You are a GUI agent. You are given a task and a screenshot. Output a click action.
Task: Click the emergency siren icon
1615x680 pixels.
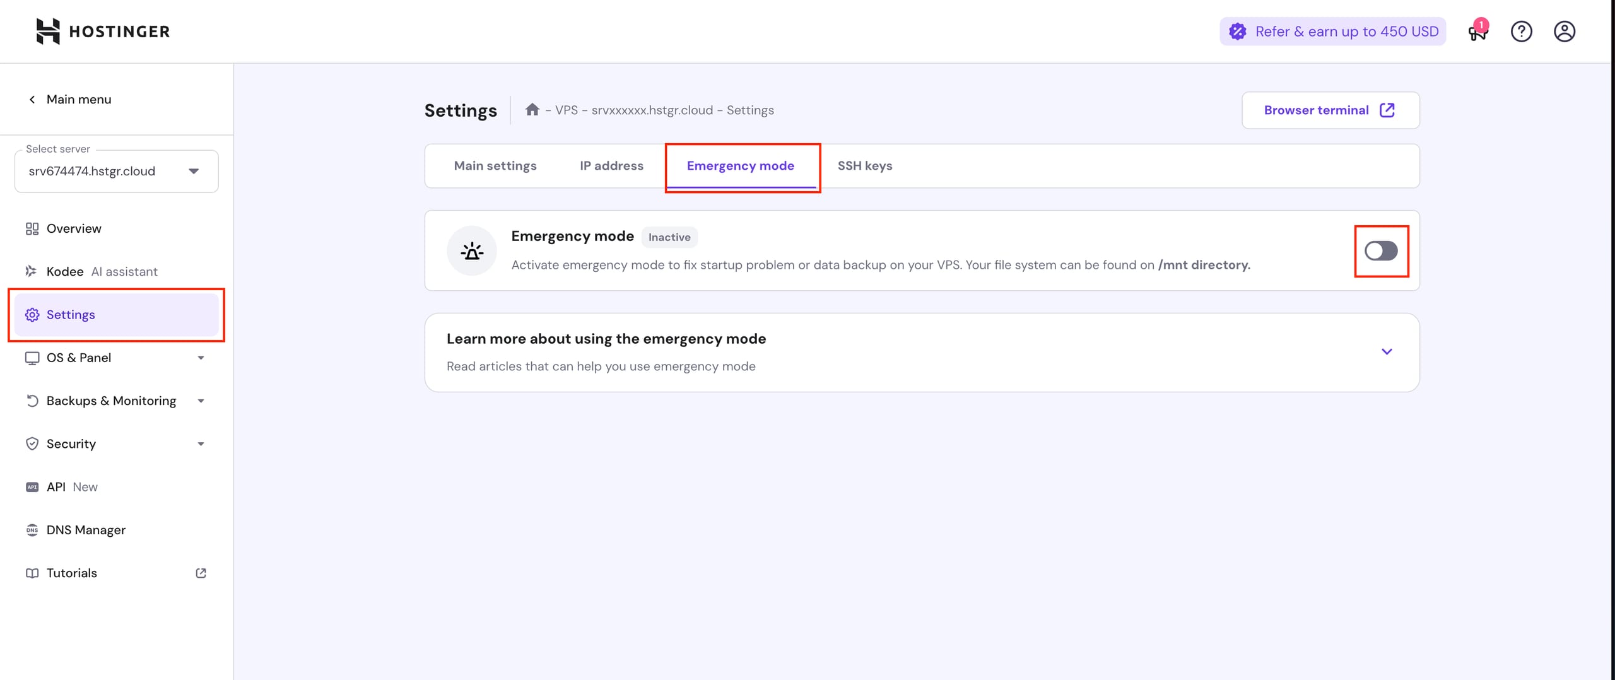tap(471, 251)
